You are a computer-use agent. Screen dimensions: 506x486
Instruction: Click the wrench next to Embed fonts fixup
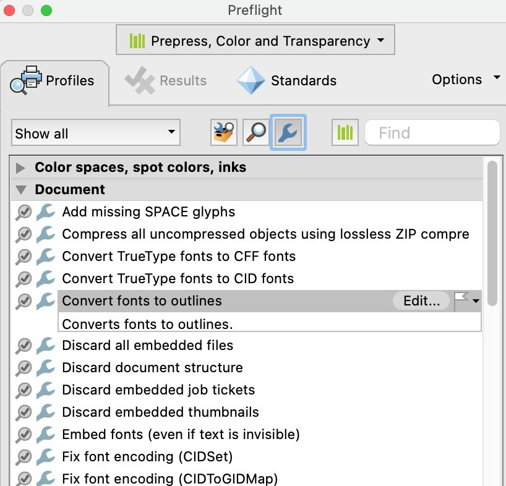45,435
